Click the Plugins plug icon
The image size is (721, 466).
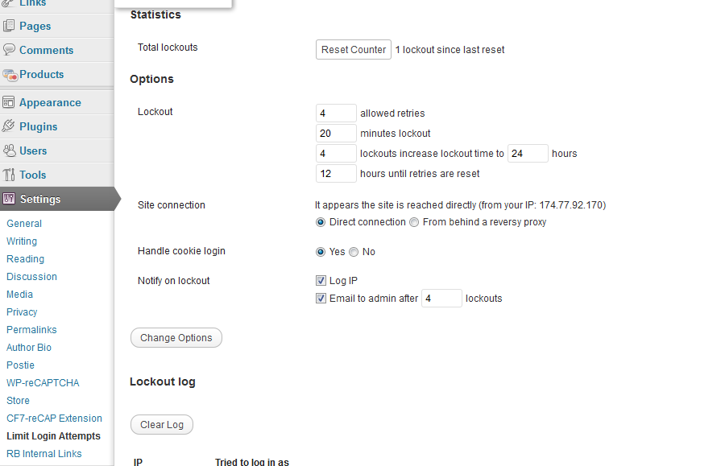9,126
